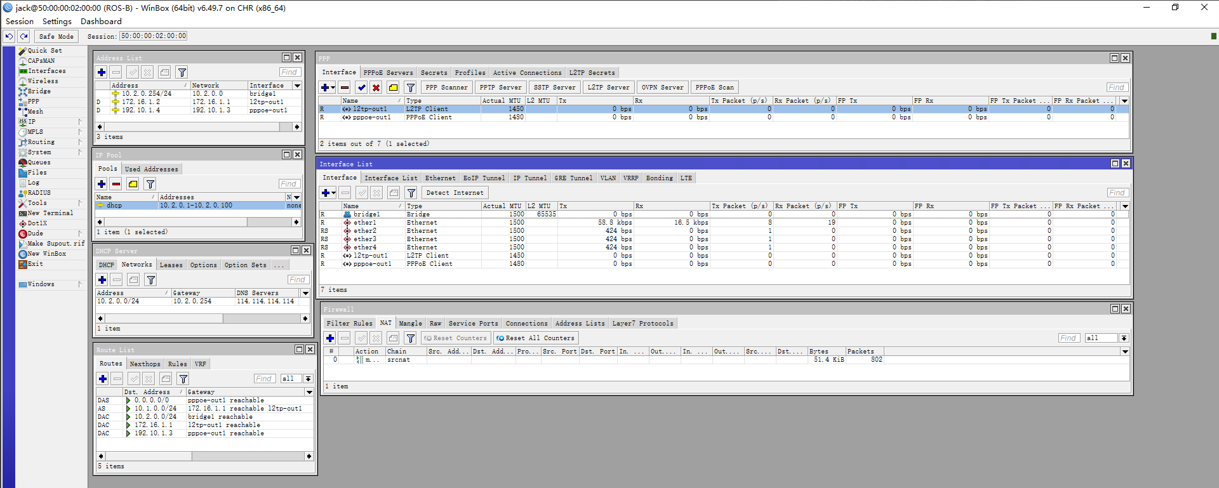Image resolution: width=1219 pixels, height=488 pixels.
Task: Click the right scroll arrow in Route List
Action: 309,456
